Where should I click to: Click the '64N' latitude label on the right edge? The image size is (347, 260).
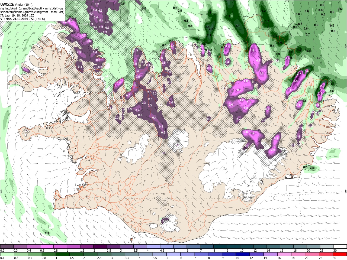click(346, 191)
